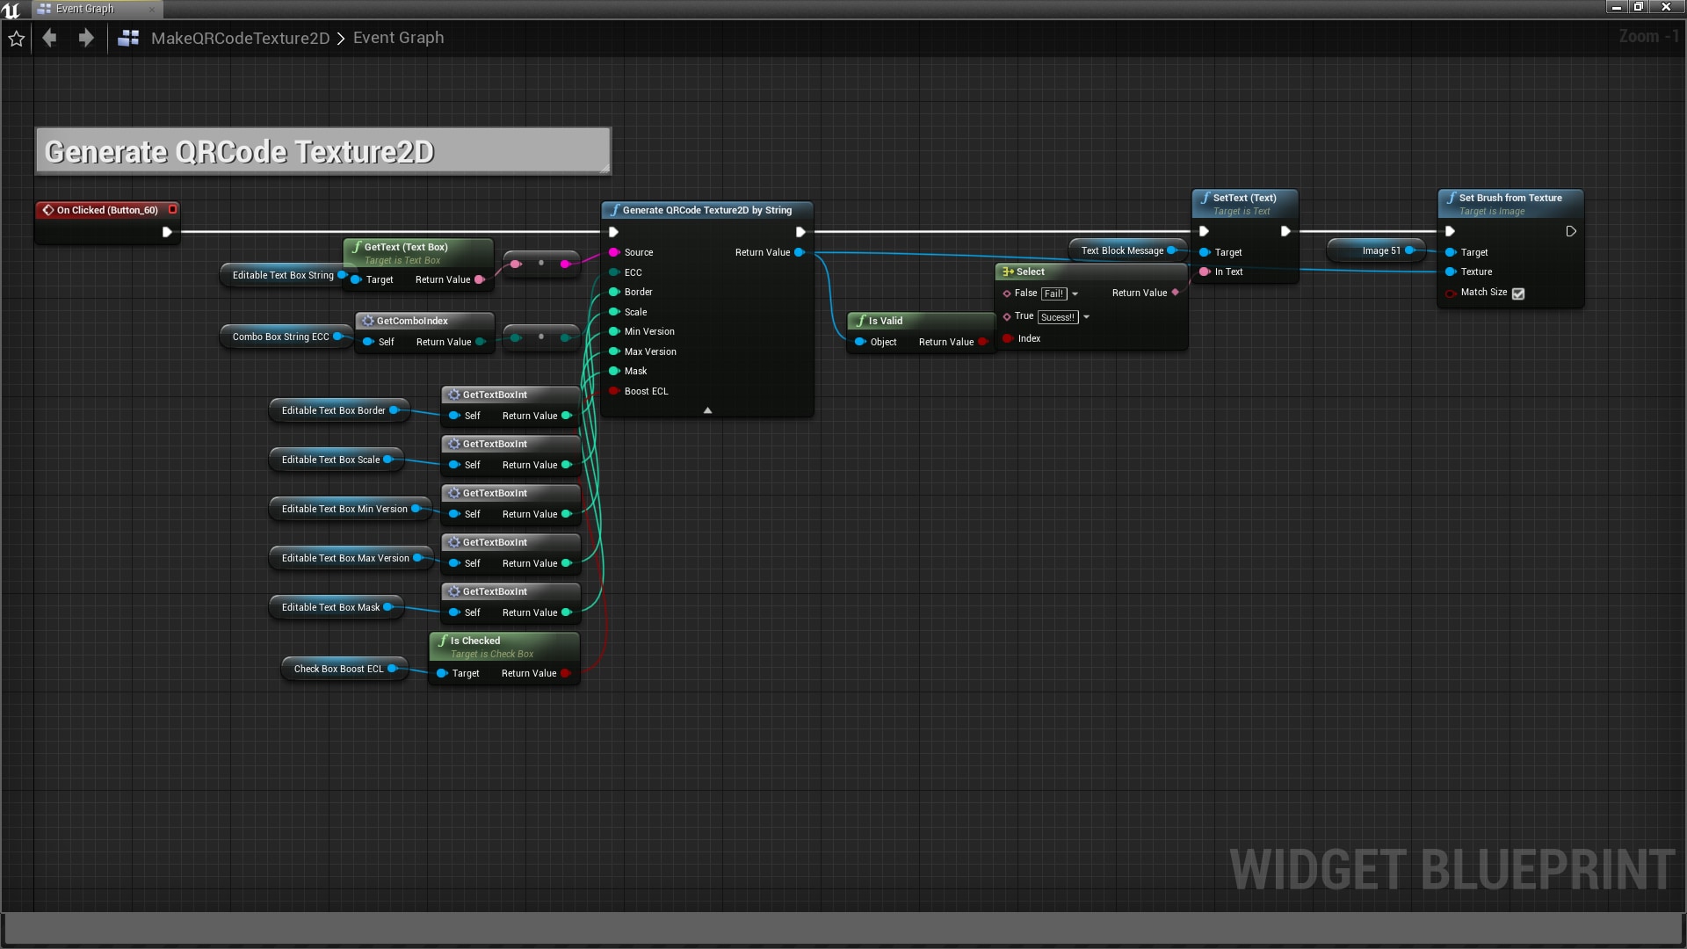Click the Generate QRCode Texture2D comment header
Screen dimensions: 1687x949
tap(239, 152)
